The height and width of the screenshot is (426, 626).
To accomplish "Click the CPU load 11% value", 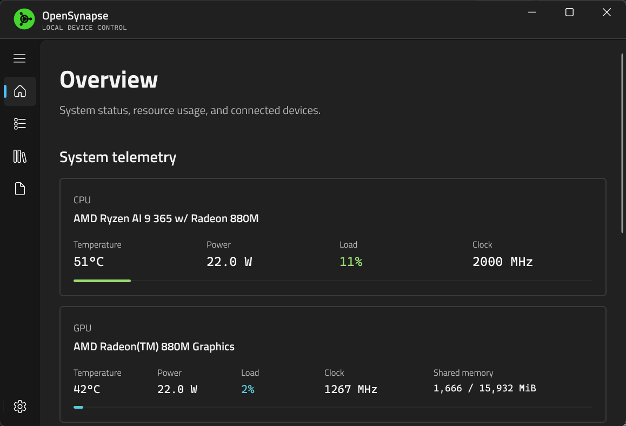I will pyautogui.click(x=351, y=262).
